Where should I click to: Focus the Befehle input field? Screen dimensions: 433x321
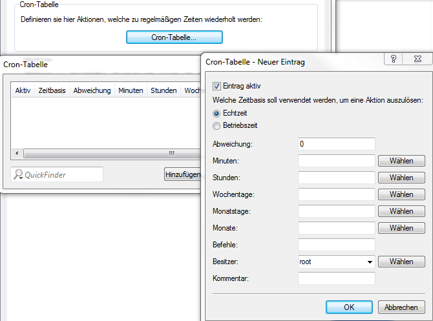pyautogui.click(x=337, y=245)
